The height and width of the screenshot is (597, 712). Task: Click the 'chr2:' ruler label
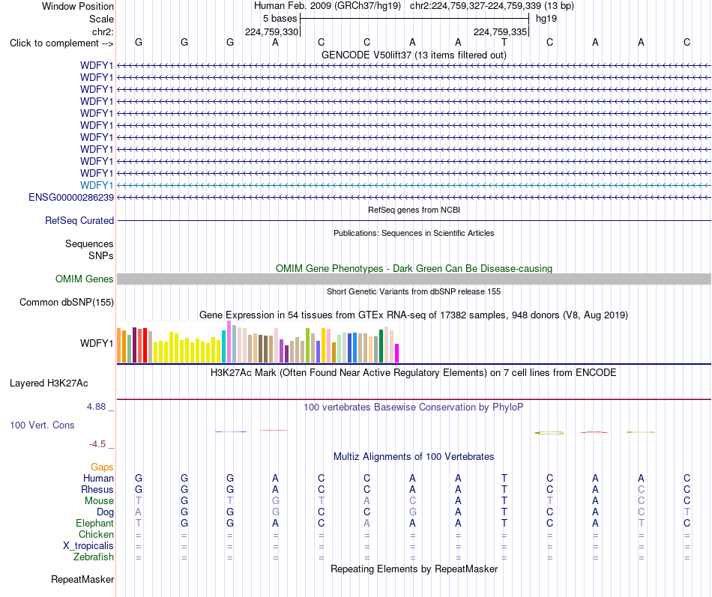tap(103, 31)
